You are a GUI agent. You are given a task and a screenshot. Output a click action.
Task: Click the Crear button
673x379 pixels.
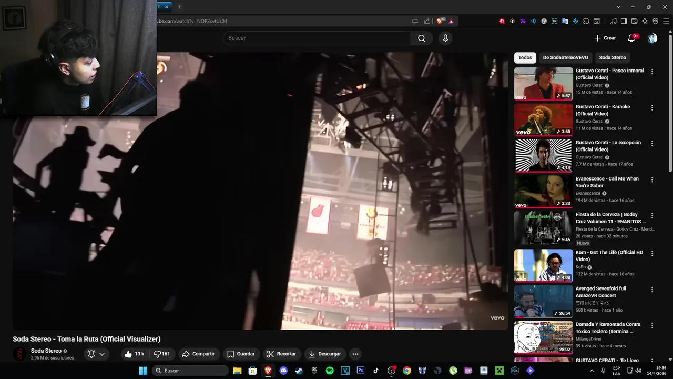[605, 38]
